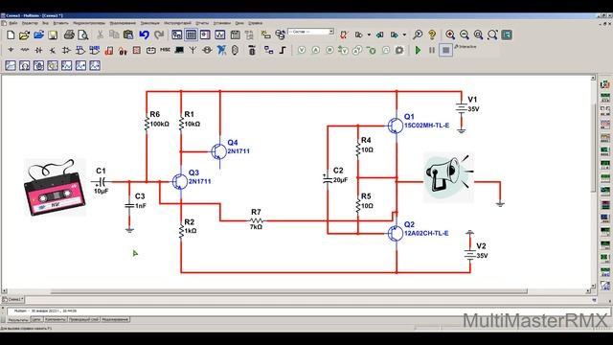This screenshot has width=613, height=345.
Task: Select the Simulation tab in spreadsheet
Action: (x=115, y=320)
